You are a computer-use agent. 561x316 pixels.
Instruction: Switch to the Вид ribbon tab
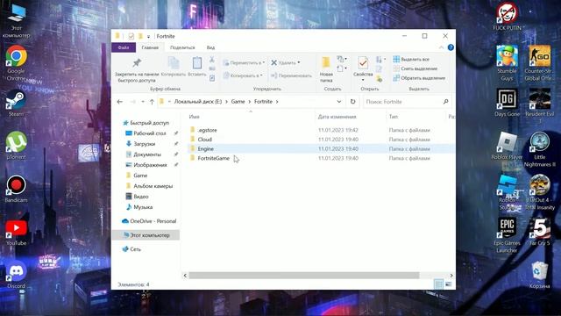(x=210, y=47)
